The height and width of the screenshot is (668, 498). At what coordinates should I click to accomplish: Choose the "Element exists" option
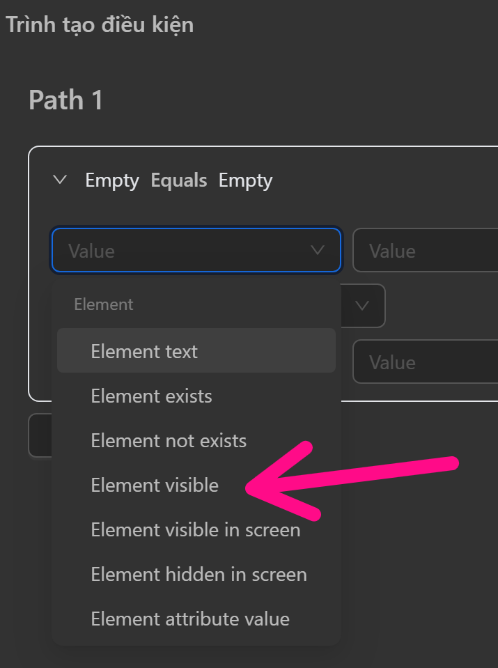151,396
